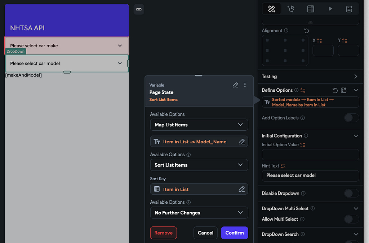Click Disable Dropdown info icon
Image resolution: width=369 pixels, height=243 pixels.
click(303, 193)
